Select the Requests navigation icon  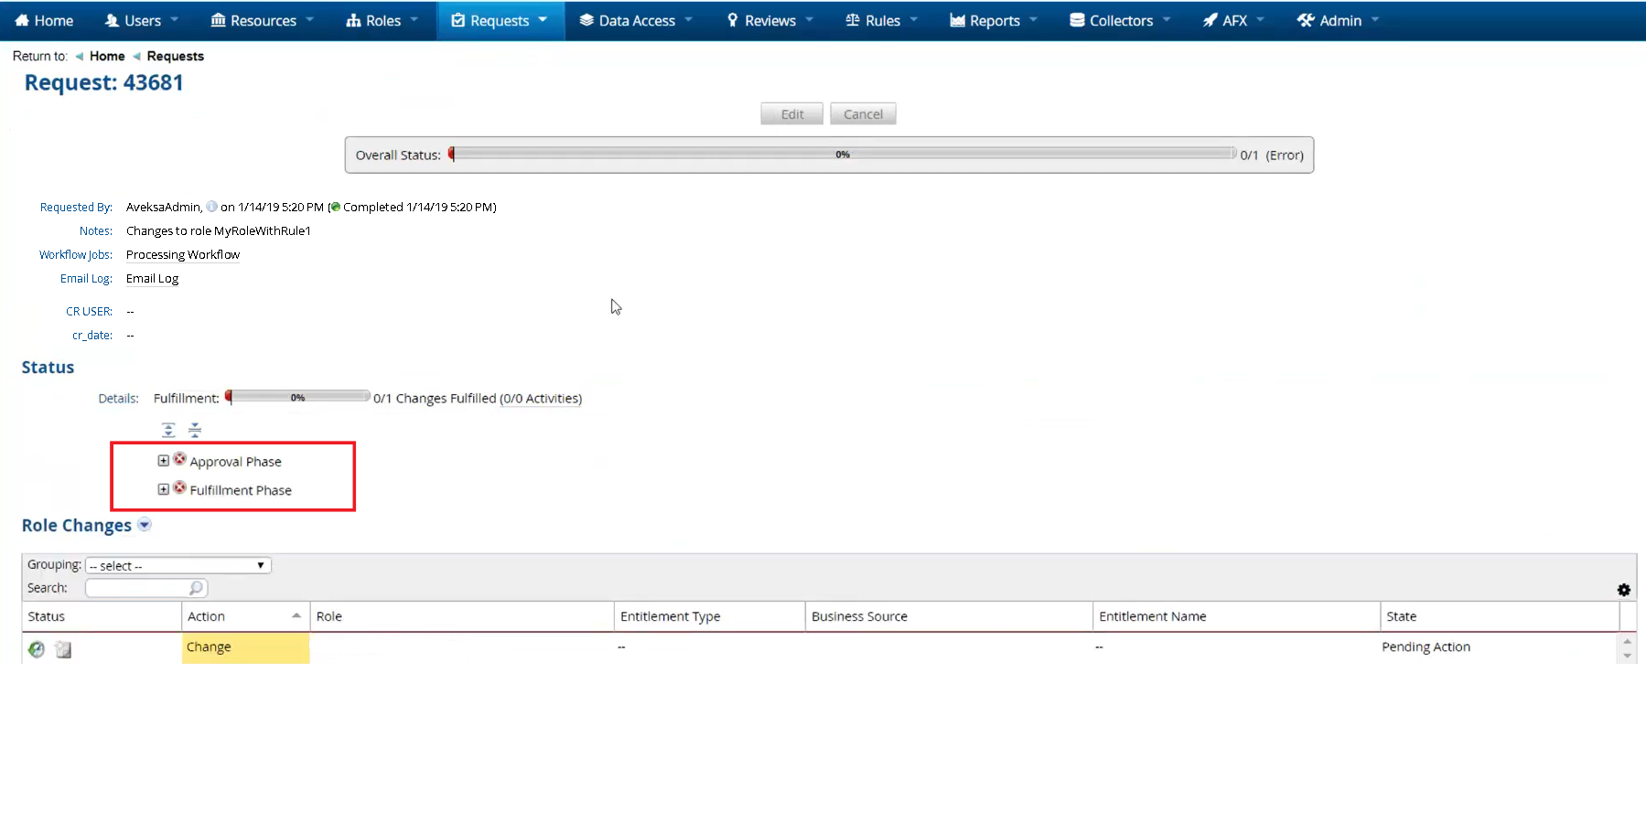460,20
